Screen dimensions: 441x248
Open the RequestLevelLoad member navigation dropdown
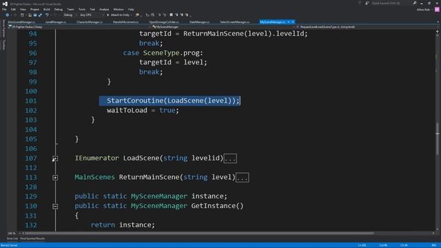[x=438, y=27]
